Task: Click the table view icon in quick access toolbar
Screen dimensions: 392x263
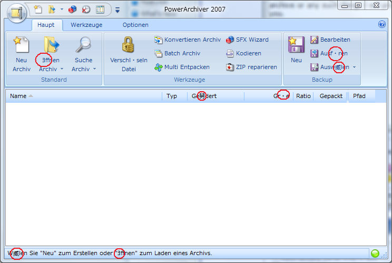Action: pyautogui.click(x=100, y=9)
